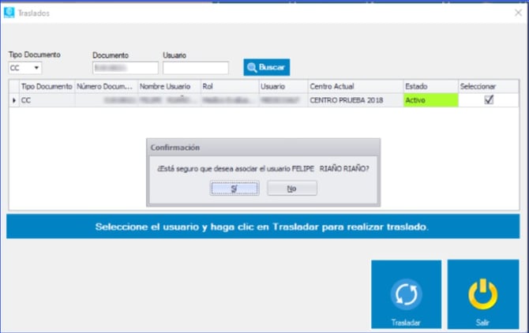Click the Rol column header

tap(229, 85)
